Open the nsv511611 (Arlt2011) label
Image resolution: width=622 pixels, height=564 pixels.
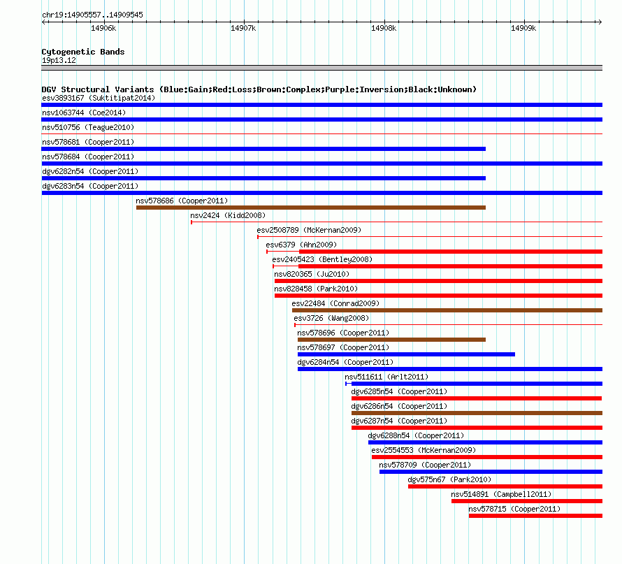(x=386, y=377)
